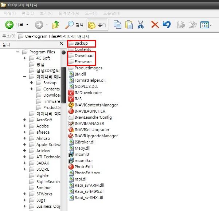Click the blue Undo arrow icon

(167, 25)
